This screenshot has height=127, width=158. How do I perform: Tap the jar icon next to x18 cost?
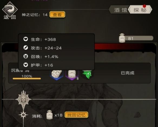tap(49, 115)
